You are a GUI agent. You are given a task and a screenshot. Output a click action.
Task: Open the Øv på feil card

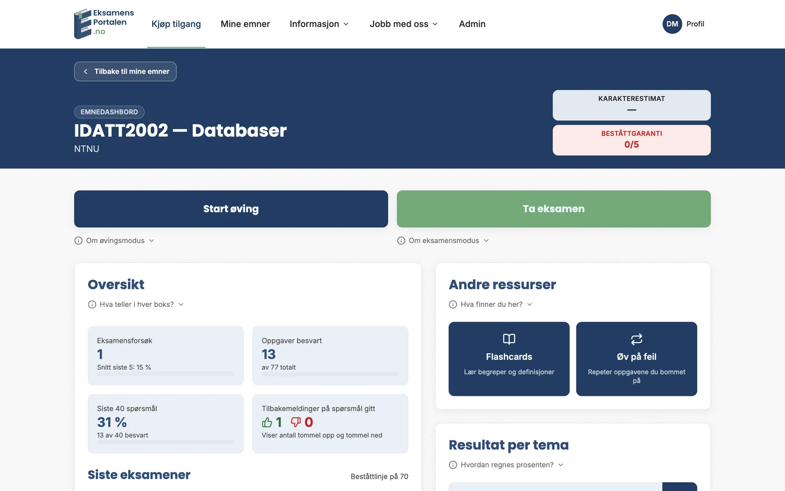coord(636,359)
